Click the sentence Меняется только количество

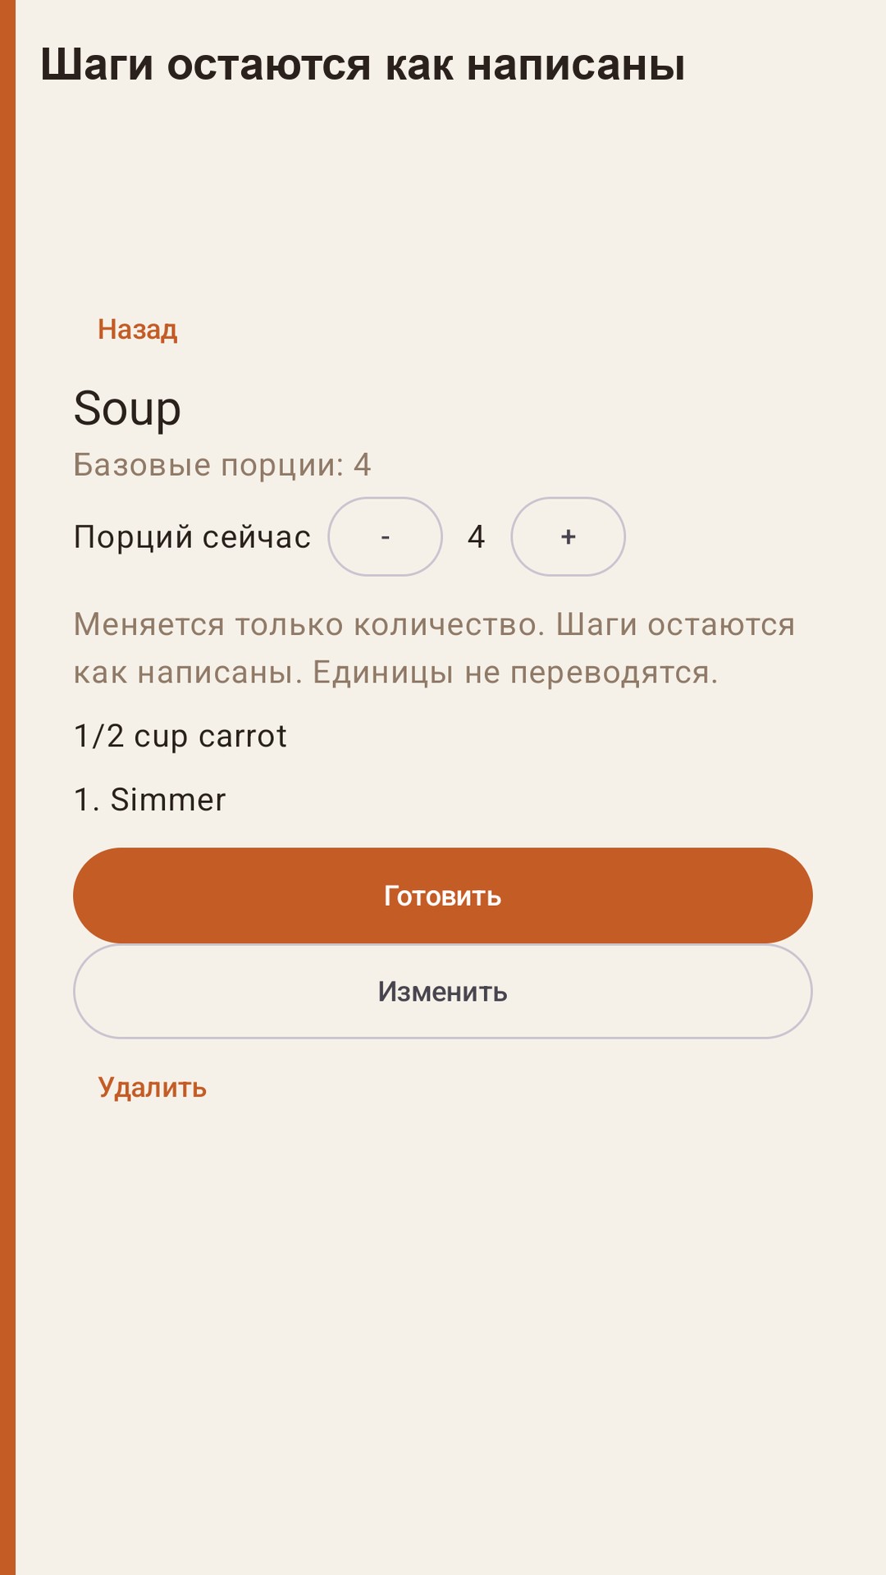pyautogui.click(x=309, y=625)
